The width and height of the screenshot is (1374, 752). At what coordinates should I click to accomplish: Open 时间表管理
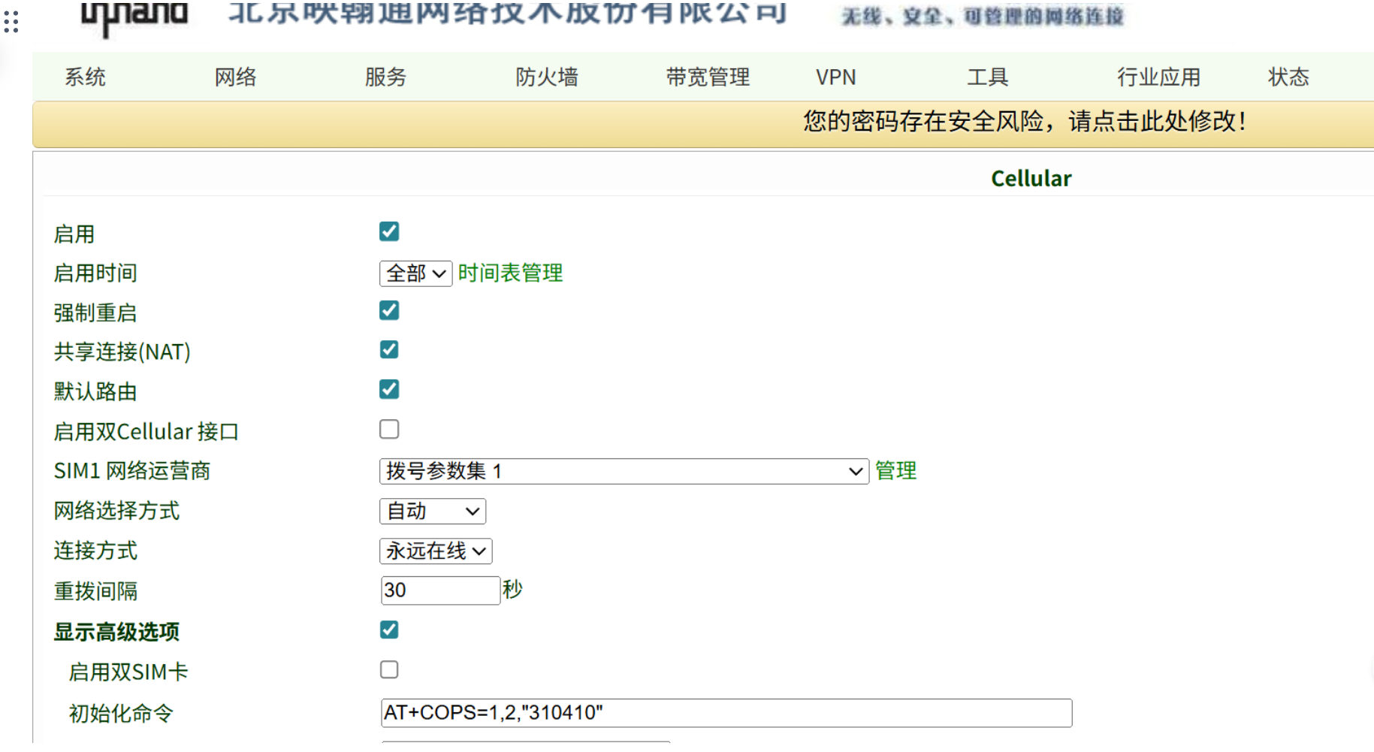coord(510,273)
